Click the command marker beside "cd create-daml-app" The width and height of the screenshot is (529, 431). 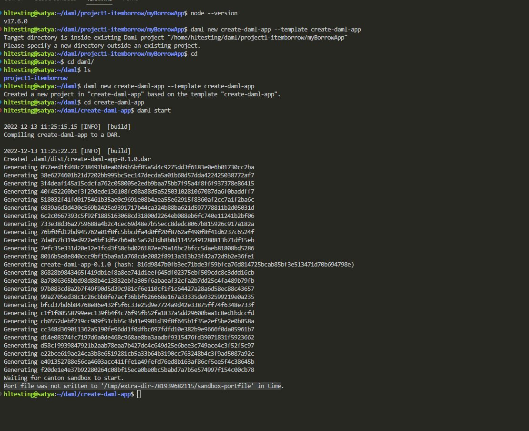tap(1, 103)
